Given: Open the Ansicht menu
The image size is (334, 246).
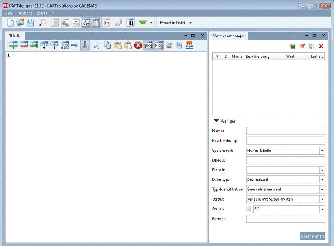Looking at the screenshot, I should 25,13.
